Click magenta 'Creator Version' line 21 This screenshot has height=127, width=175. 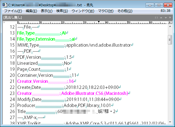[x=46, y=81]
